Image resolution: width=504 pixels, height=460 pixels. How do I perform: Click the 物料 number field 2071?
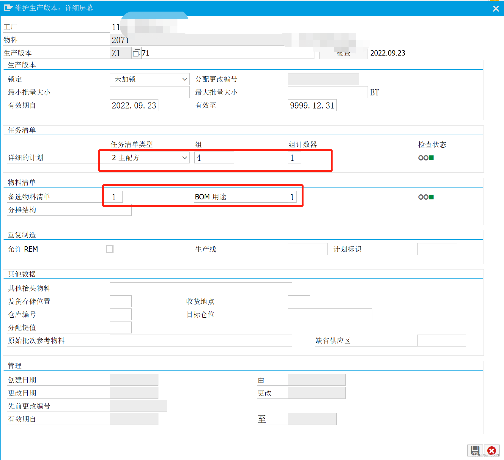click(x=197, y=40)
